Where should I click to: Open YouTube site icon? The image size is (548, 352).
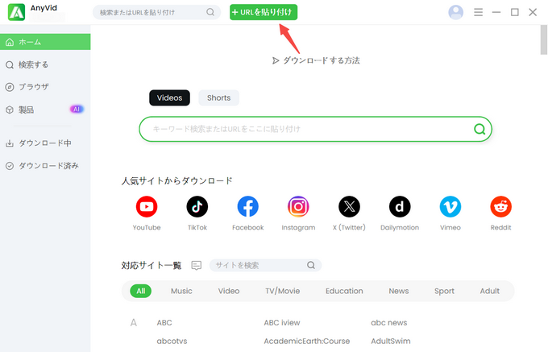click(147, 206)
